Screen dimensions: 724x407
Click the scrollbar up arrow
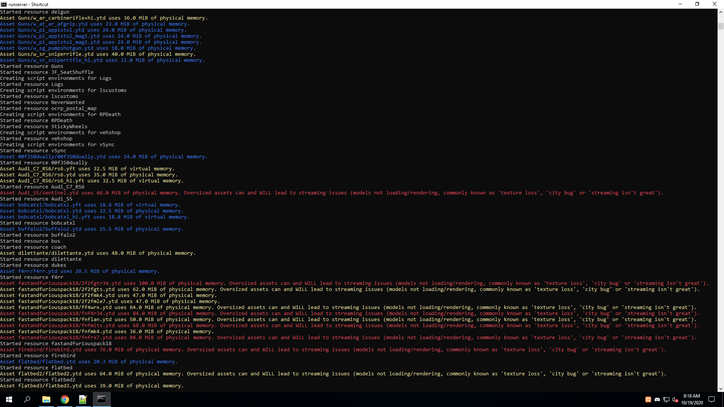721,12
